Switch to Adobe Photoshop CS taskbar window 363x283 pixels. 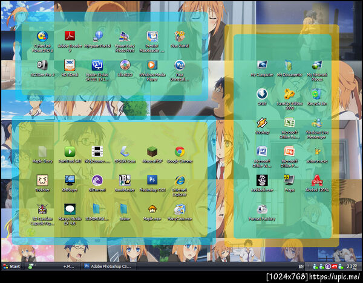(108, 266)
